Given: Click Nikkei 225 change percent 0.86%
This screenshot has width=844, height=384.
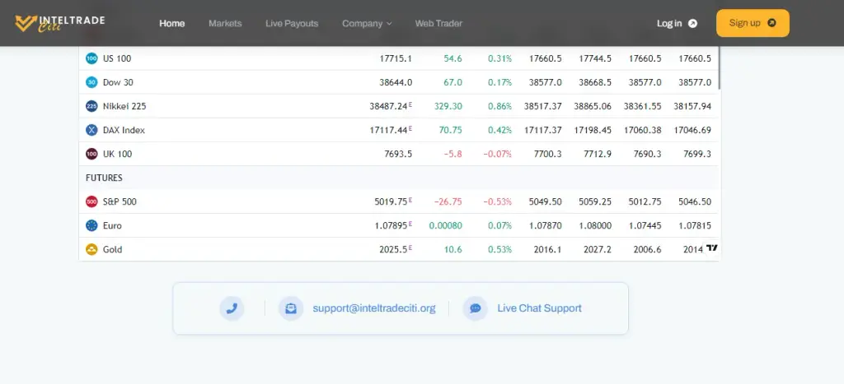Looking at the screenshot, I should coord(499,106).
